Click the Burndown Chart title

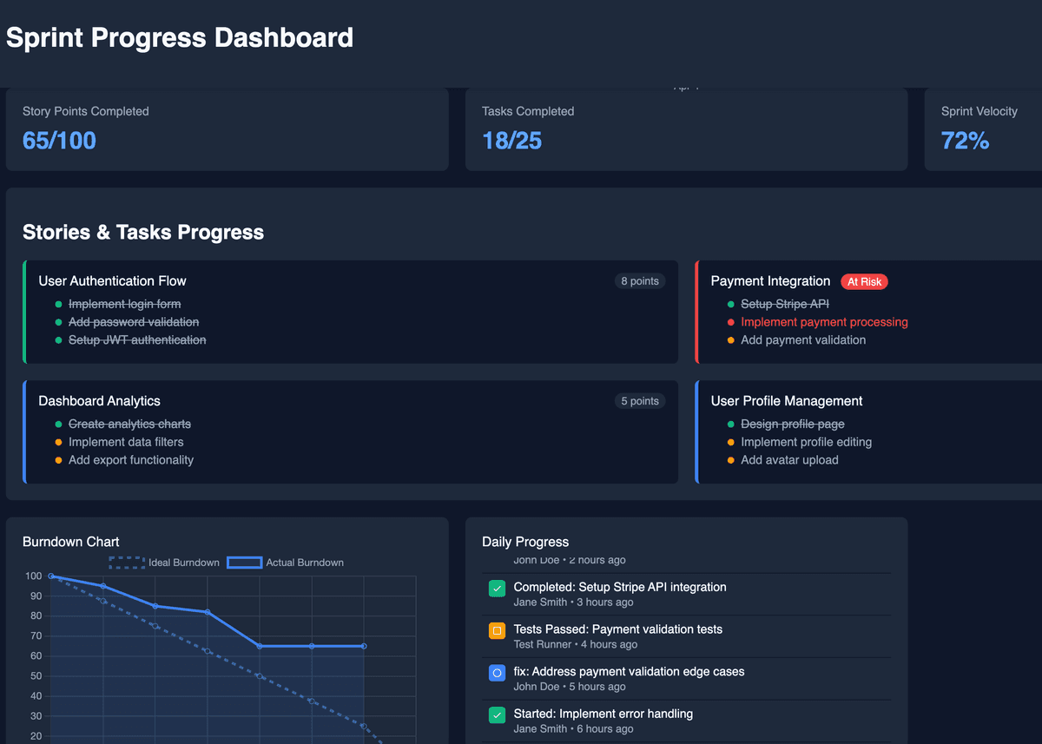(71, 542)
